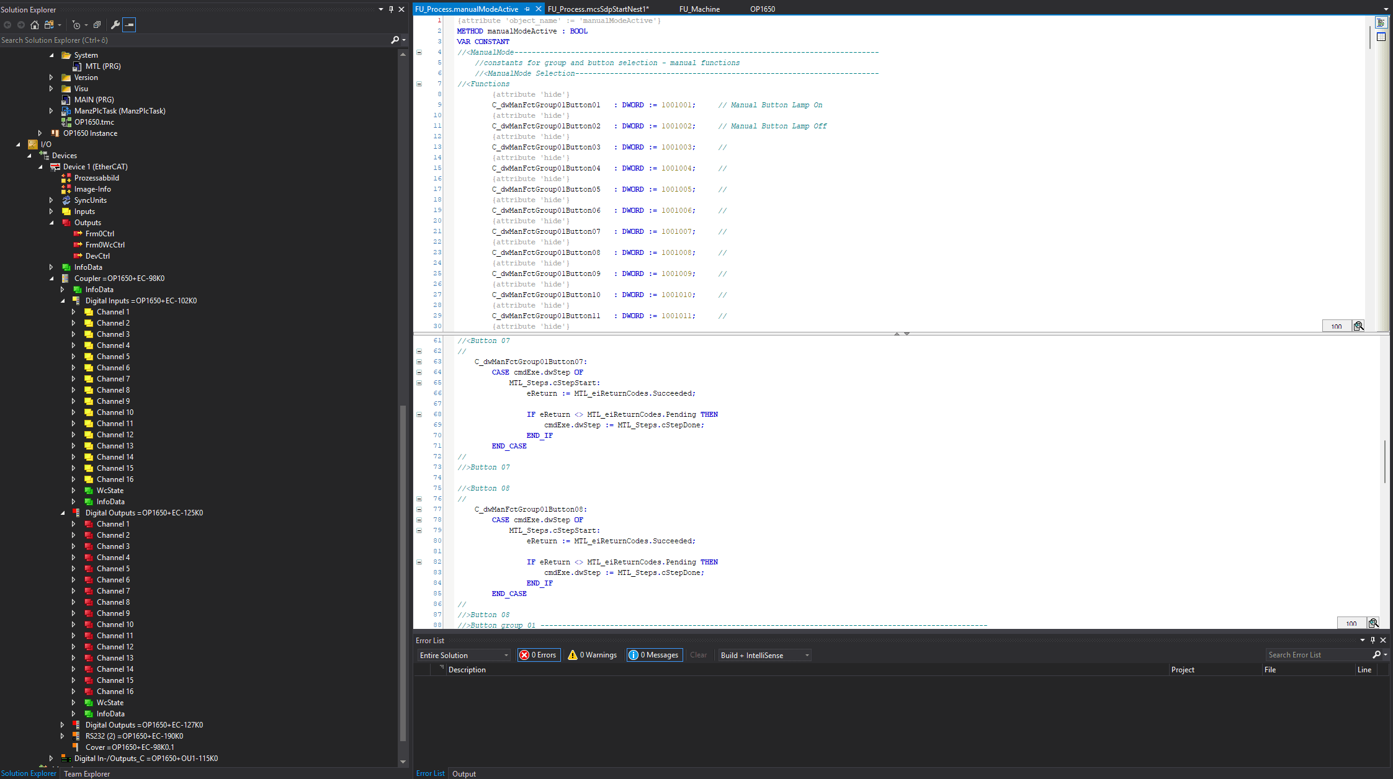Collapse the Digital Outputs EC-125K0 node

pyautogui.click(x=62, y=513)
